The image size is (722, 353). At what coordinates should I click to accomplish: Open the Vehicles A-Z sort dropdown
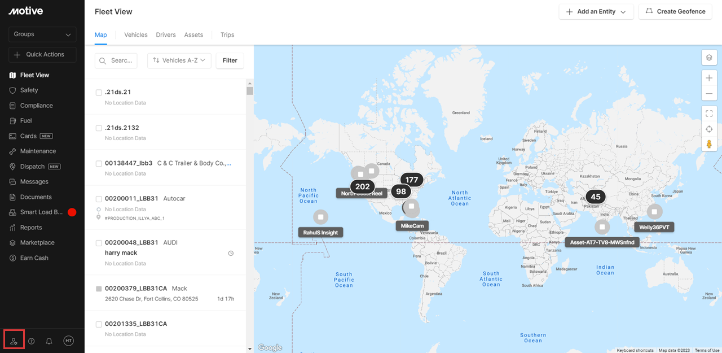tap(179, 60)
